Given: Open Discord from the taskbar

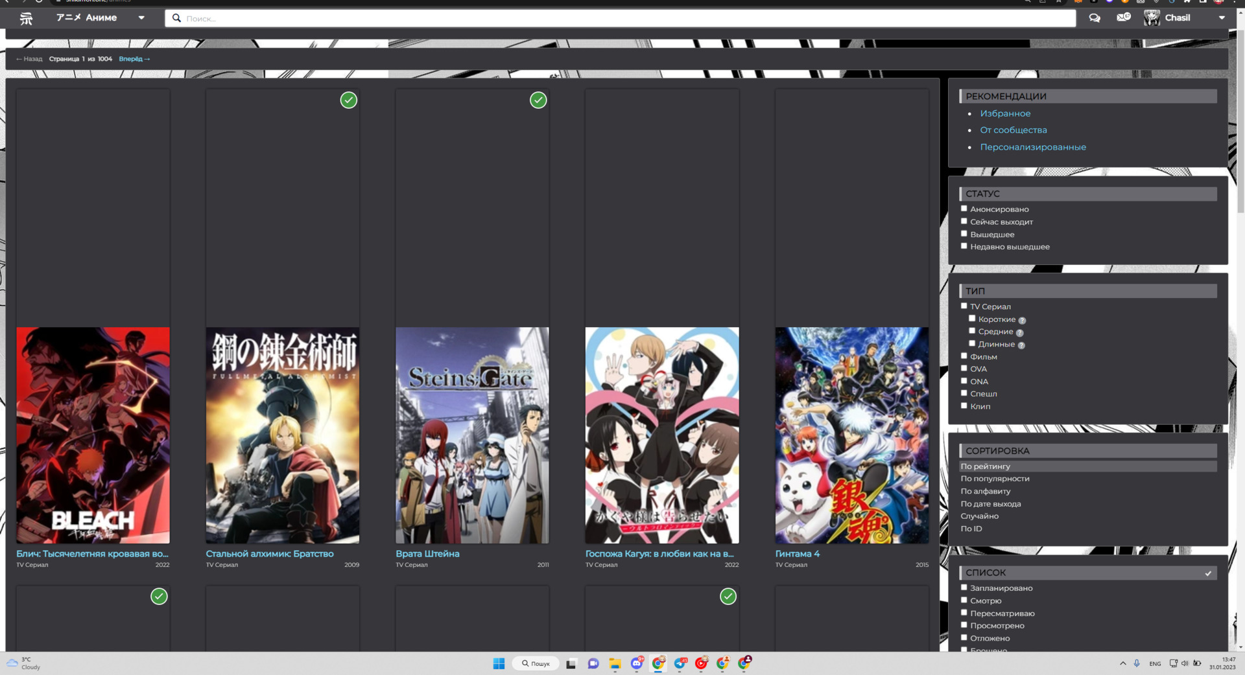Looking at the screenshot, I should pyautogui.click(x=637, y=663).
